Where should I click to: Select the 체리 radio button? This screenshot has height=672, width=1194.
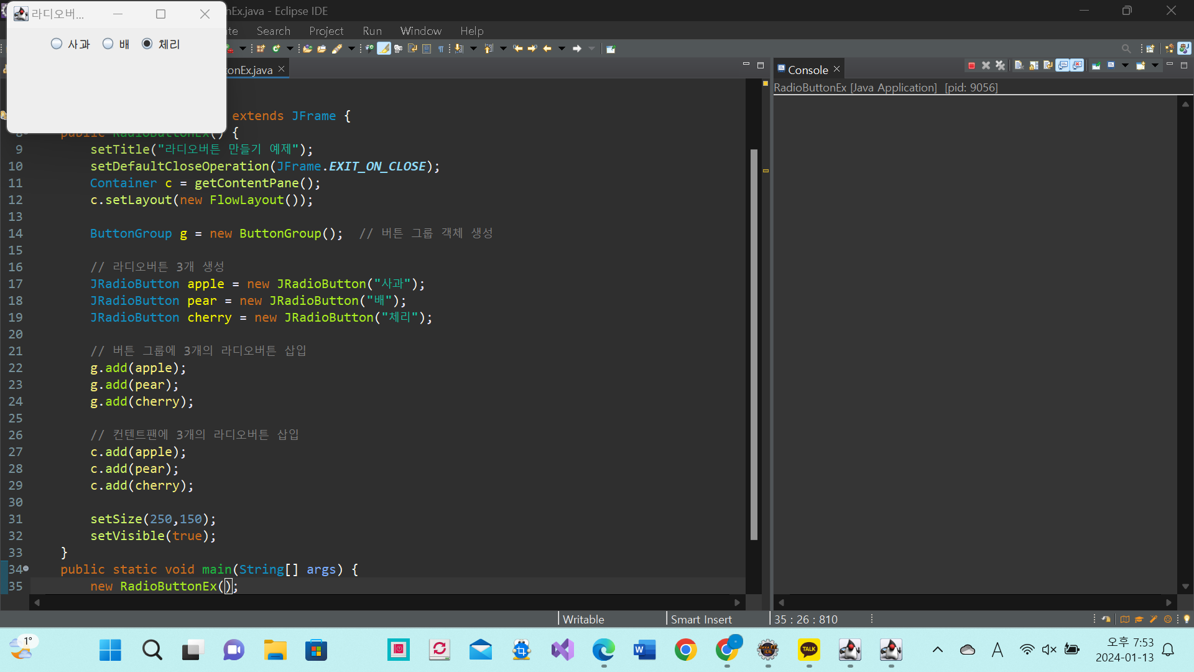[147, 44]
